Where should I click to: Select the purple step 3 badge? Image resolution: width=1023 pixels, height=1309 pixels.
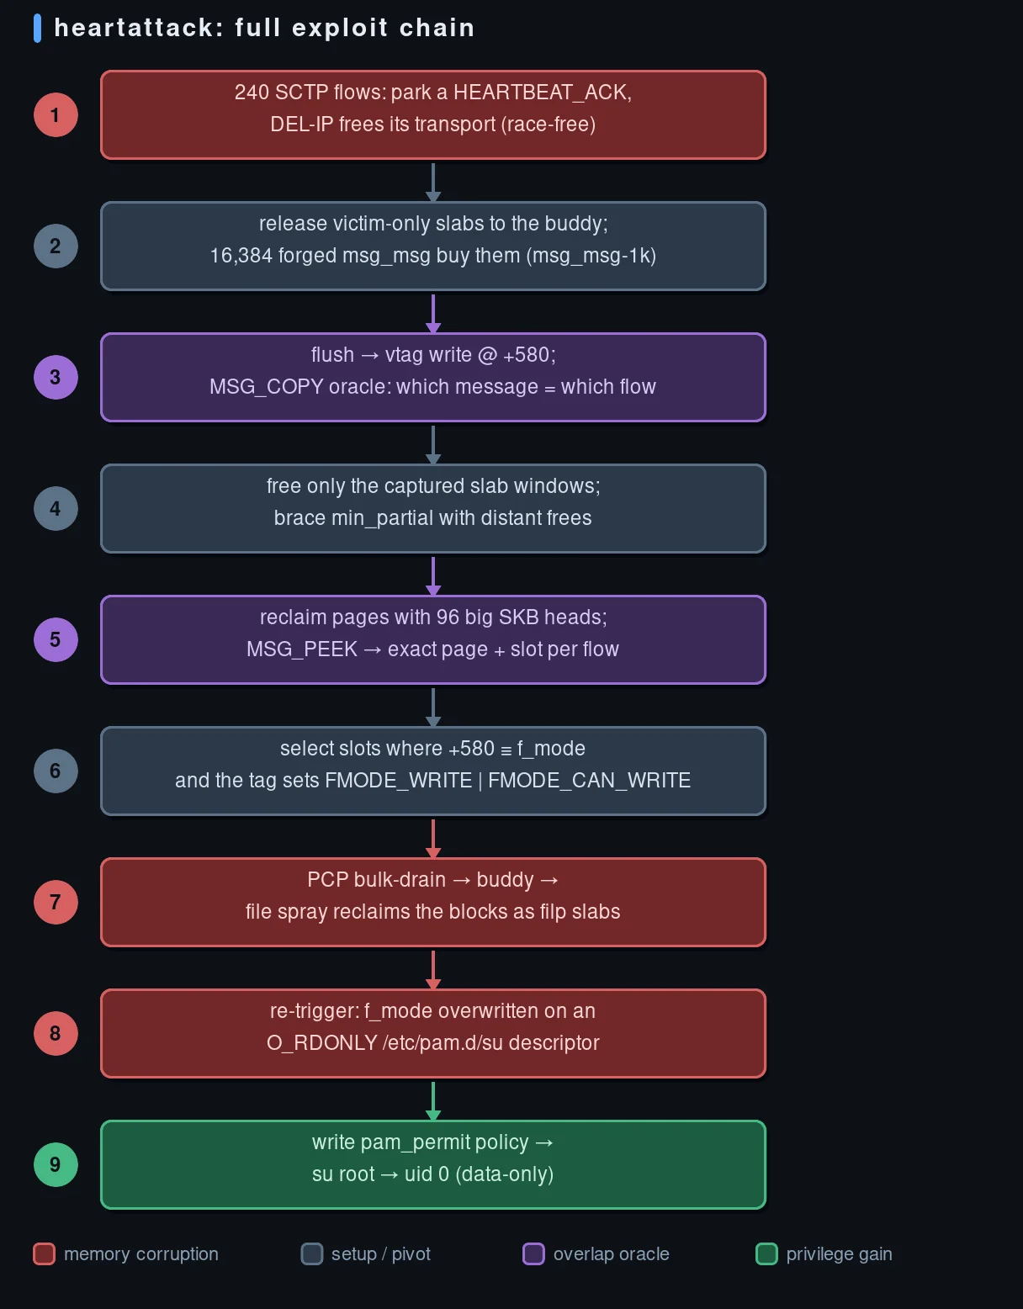(56, 378)
